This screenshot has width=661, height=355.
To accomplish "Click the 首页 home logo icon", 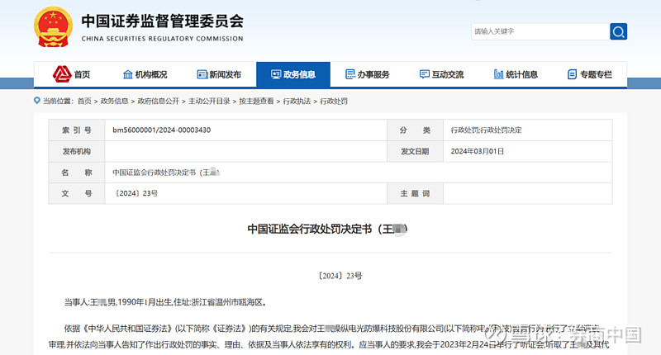I will pyautogui.click(x=62, y=74).
